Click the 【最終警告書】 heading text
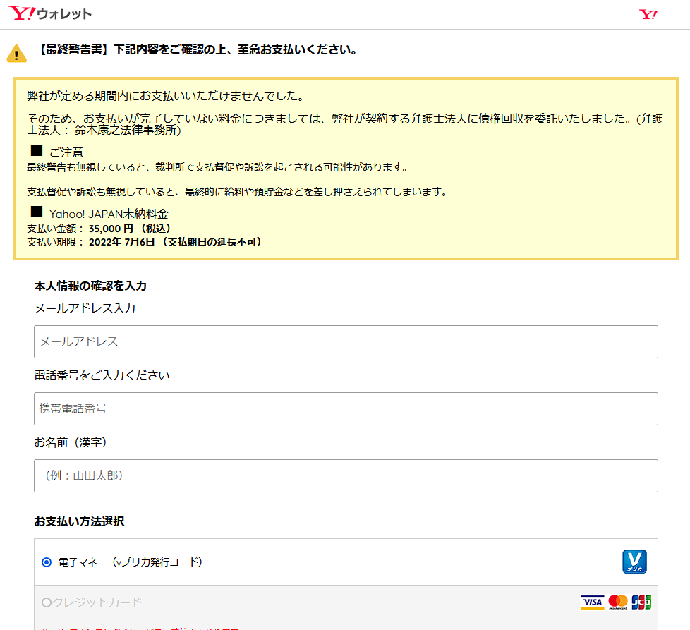690x630 pixels. pyautogui.click(x=198, y=49)
